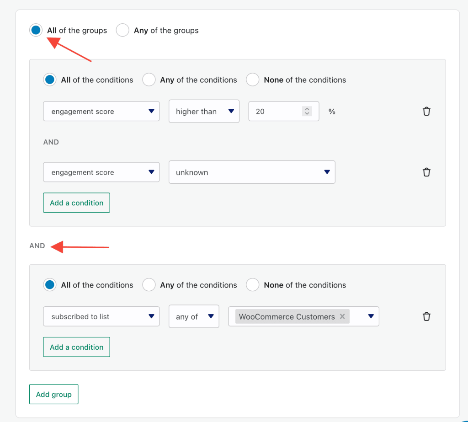
Task: Open the unknown value dropdown
Action: (252, 172)
